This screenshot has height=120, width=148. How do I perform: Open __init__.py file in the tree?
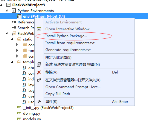point(48,108)
